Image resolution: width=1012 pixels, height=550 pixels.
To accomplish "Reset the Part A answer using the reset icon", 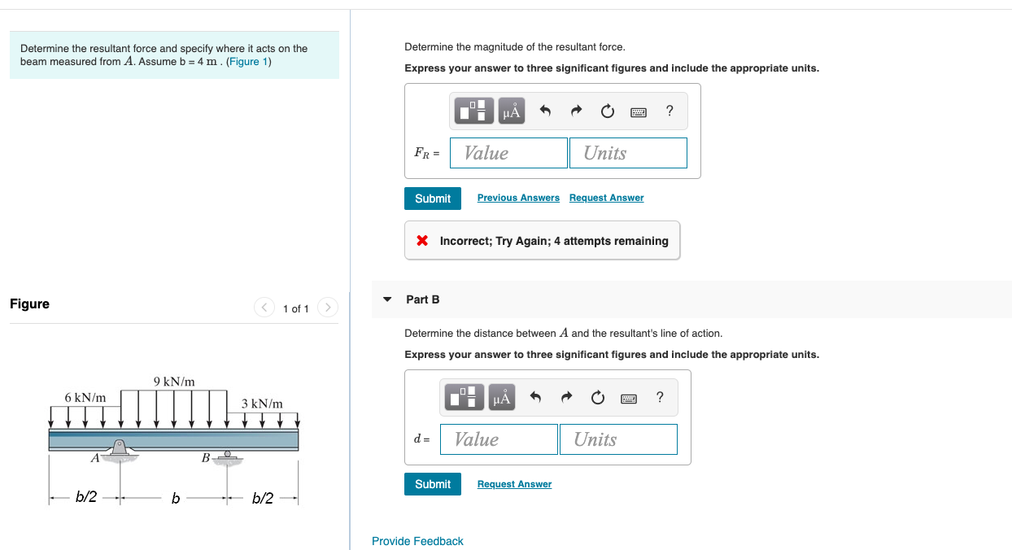I will click(x=607, y=111).
